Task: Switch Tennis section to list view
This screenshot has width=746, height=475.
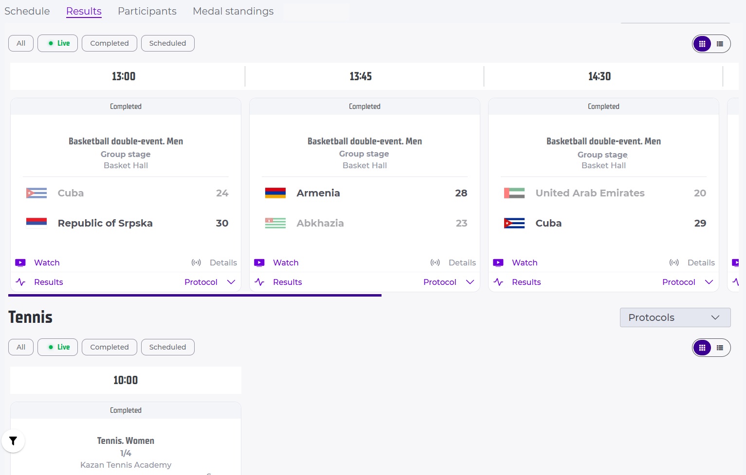Action: coord(720,348)
